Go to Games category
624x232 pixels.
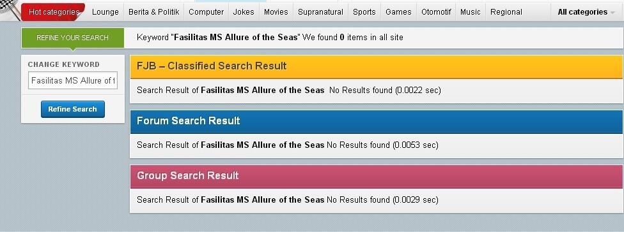tap(398, 12)
